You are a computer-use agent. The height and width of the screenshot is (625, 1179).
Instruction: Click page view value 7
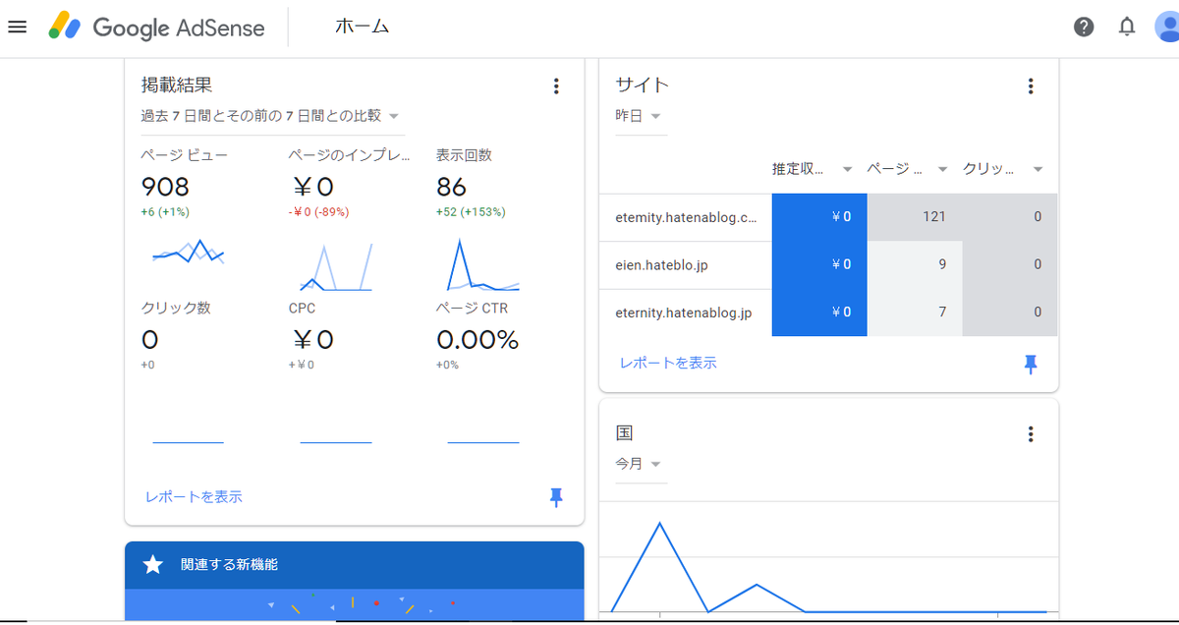[941, 312]
